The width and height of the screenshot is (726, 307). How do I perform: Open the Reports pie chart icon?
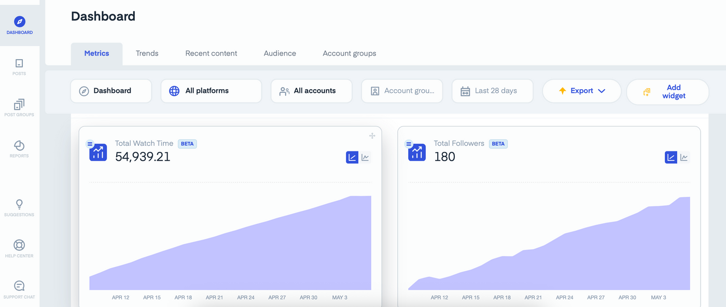[x=19, y=145]
